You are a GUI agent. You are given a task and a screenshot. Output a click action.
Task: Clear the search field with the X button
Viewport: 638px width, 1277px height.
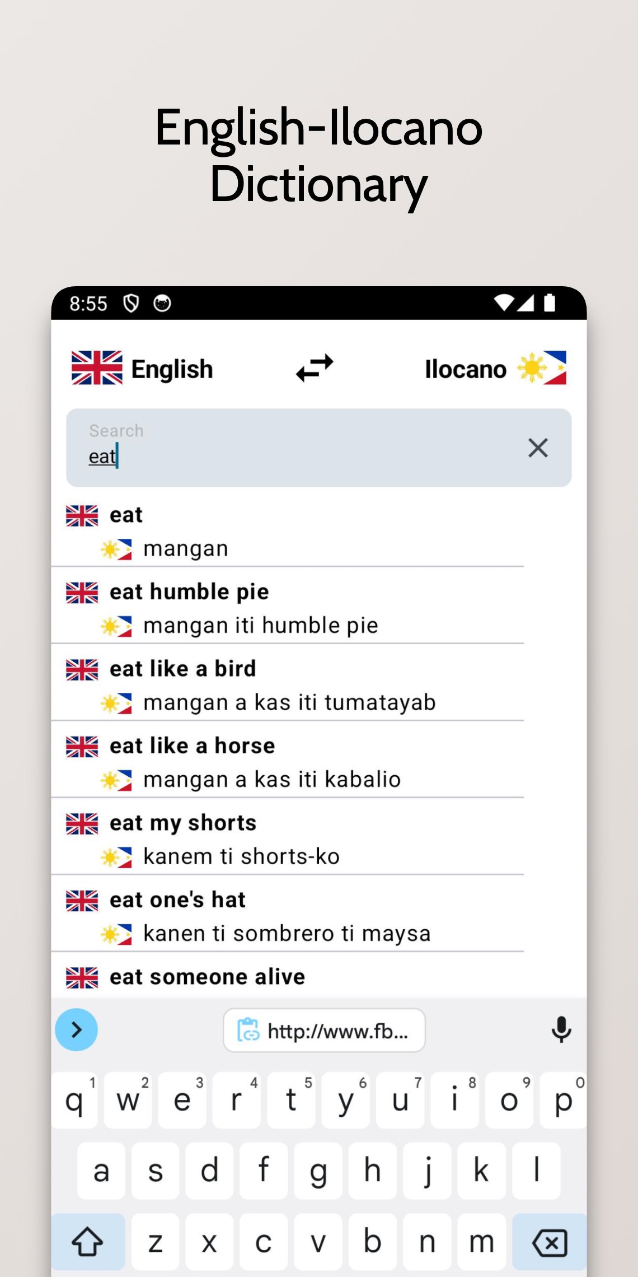pos(537,448)
